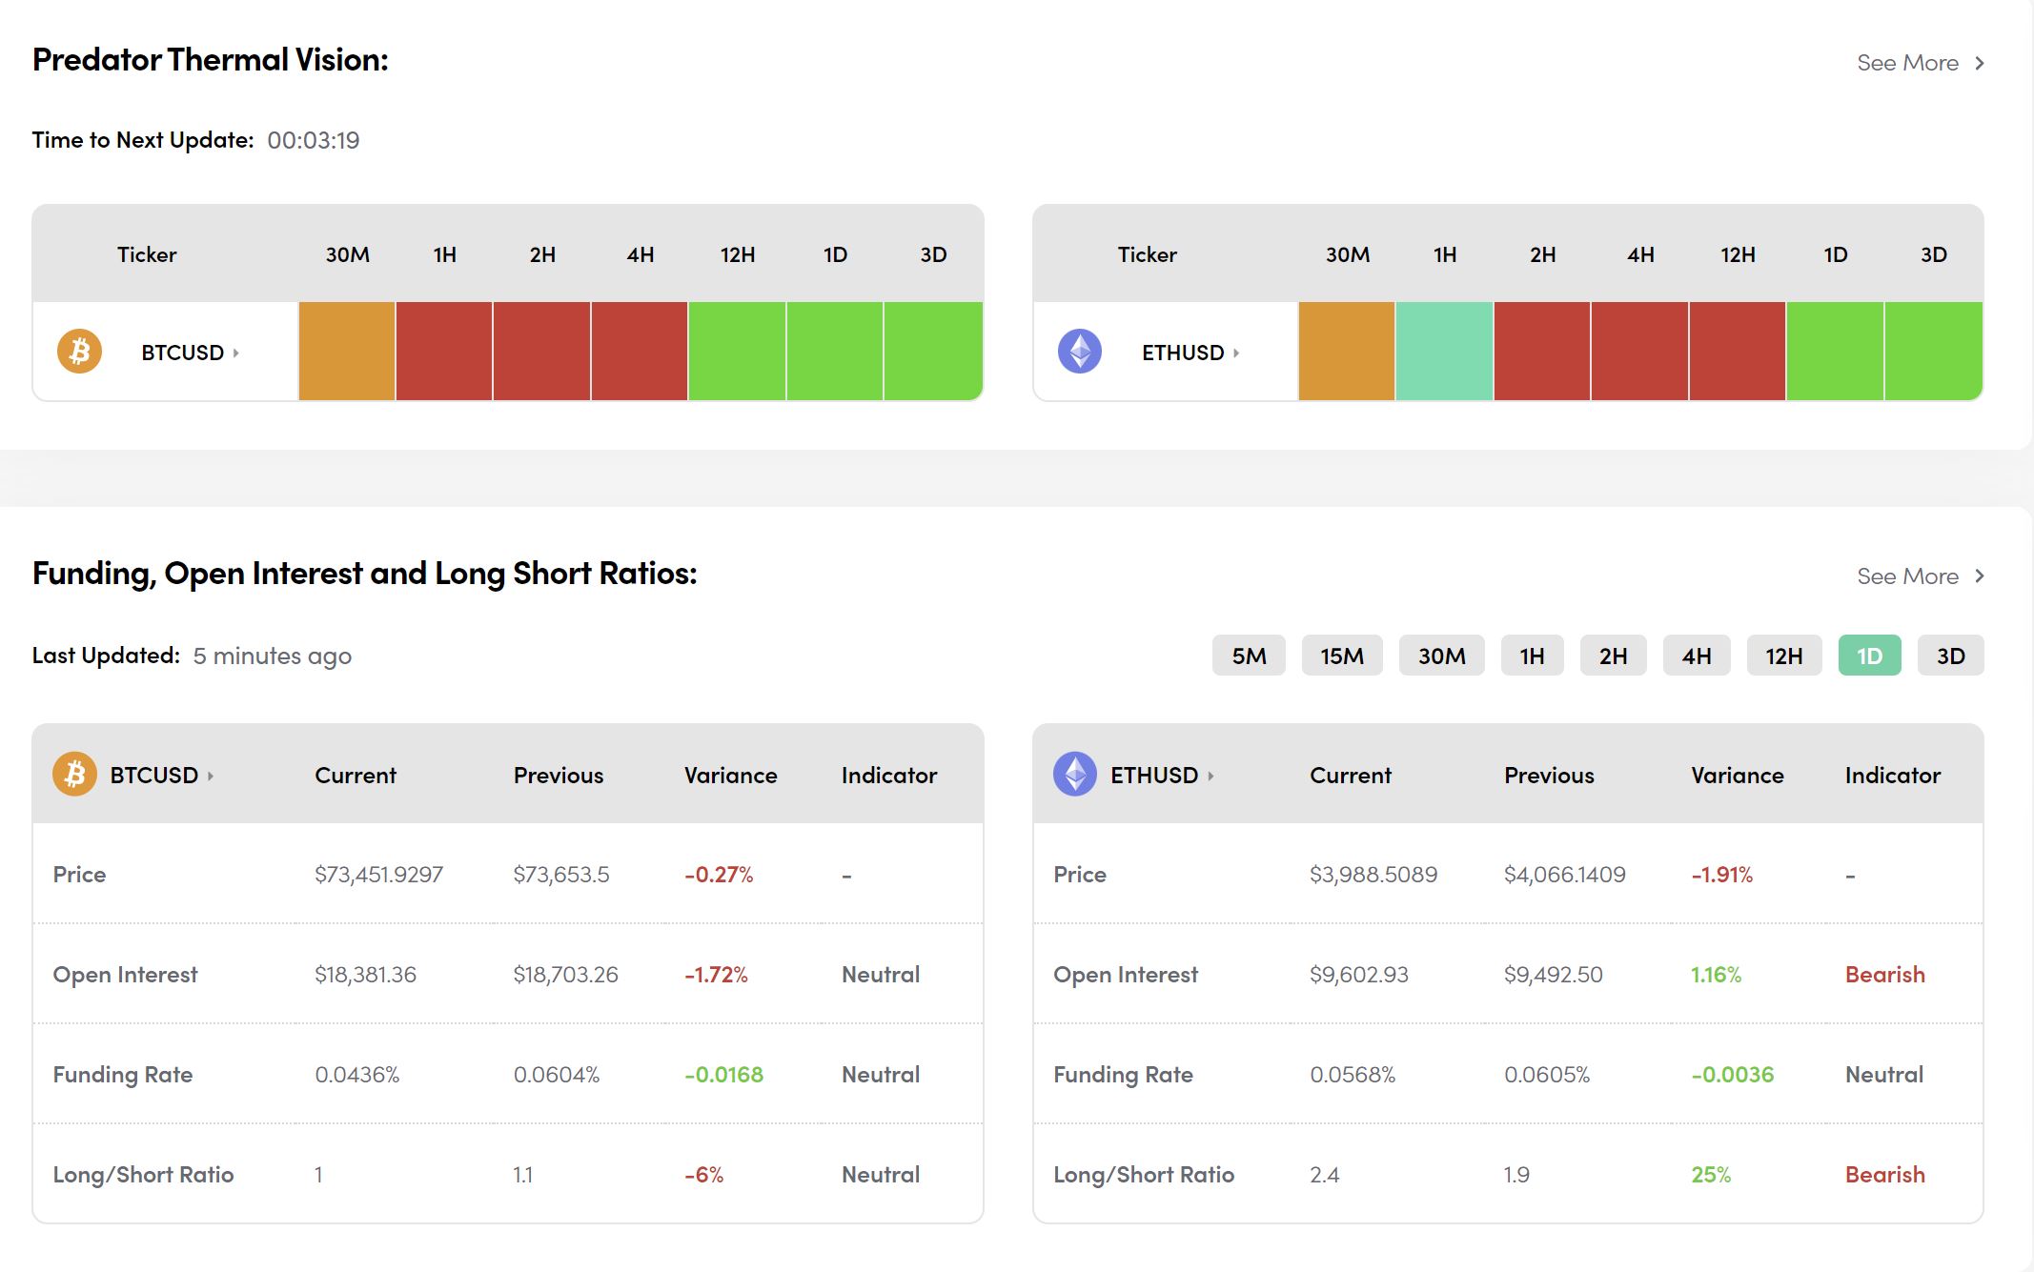
Task: Switch to the 12H timeframe tab
Action: (x=1783, y=656)
